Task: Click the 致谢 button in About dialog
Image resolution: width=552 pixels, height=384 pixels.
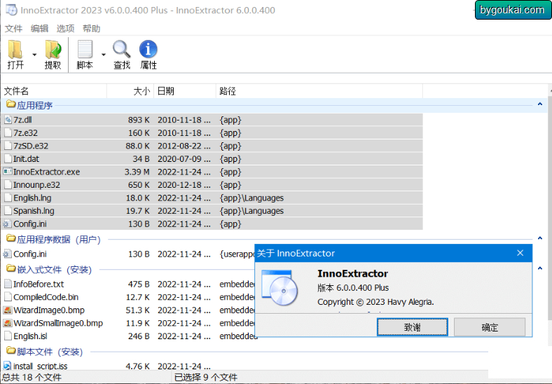Action: pos(412,327)
